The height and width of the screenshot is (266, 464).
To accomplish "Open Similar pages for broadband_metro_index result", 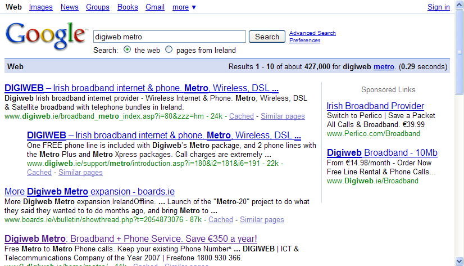I will (x=283, y=116).
